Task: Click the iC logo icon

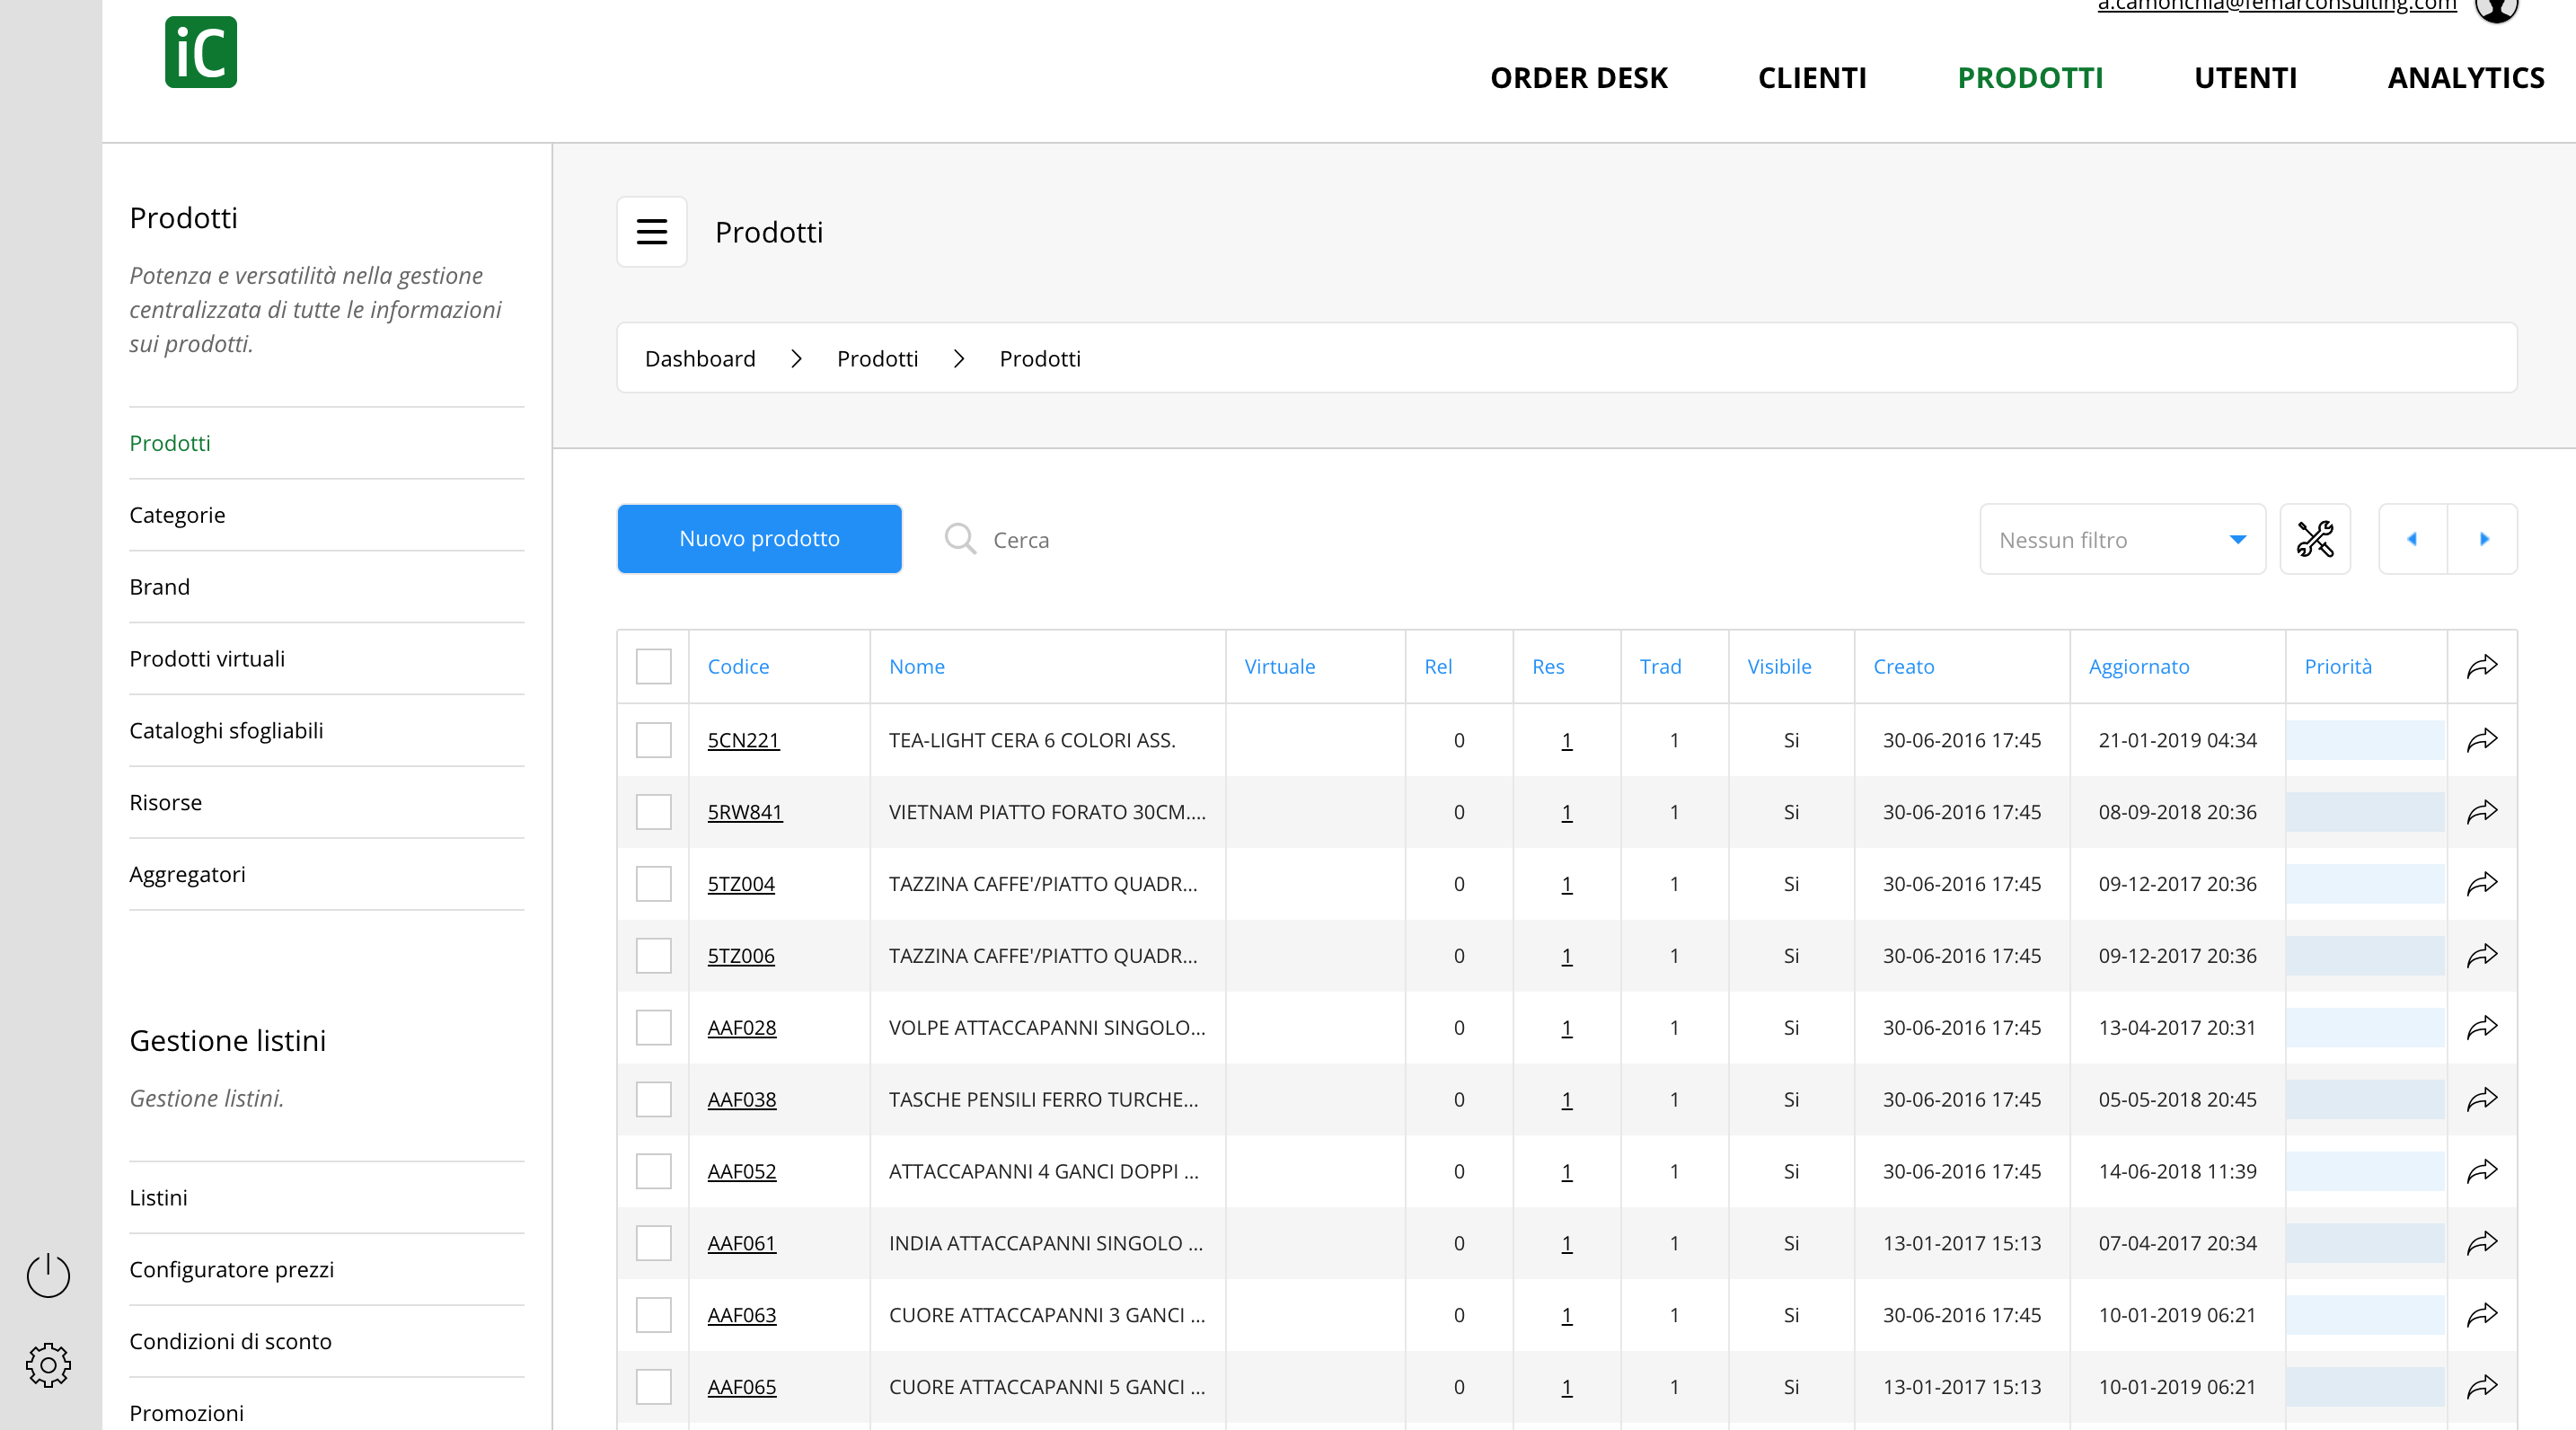Action: click(201, 52)
